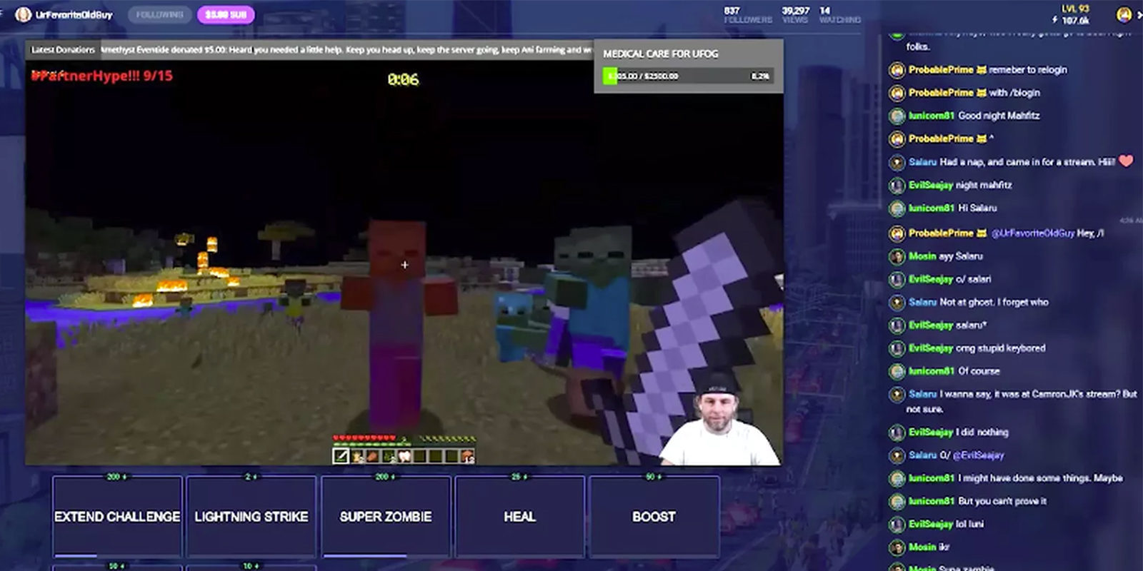This screenshot has width=1143, height=571.
Task: Click the LVL 93 level indicator
Action: point(1074,9)
